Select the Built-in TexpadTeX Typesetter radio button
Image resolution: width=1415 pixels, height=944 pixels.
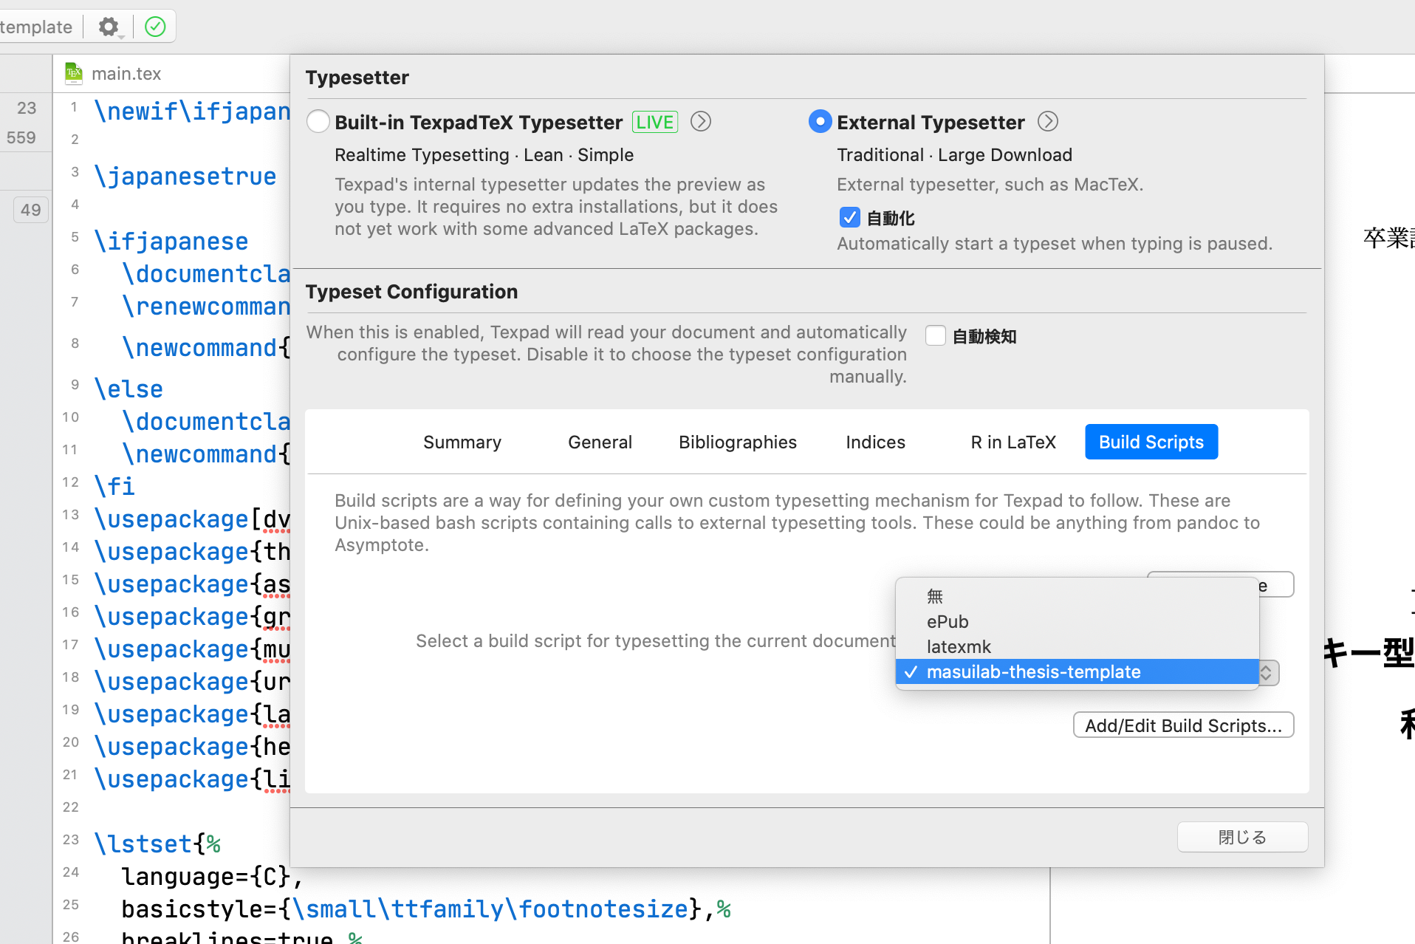[318, 122]
